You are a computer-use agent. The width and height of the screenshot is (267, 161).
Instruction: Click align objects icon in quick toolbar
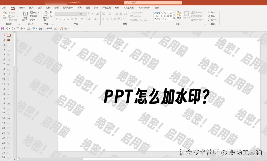[22, 29]
